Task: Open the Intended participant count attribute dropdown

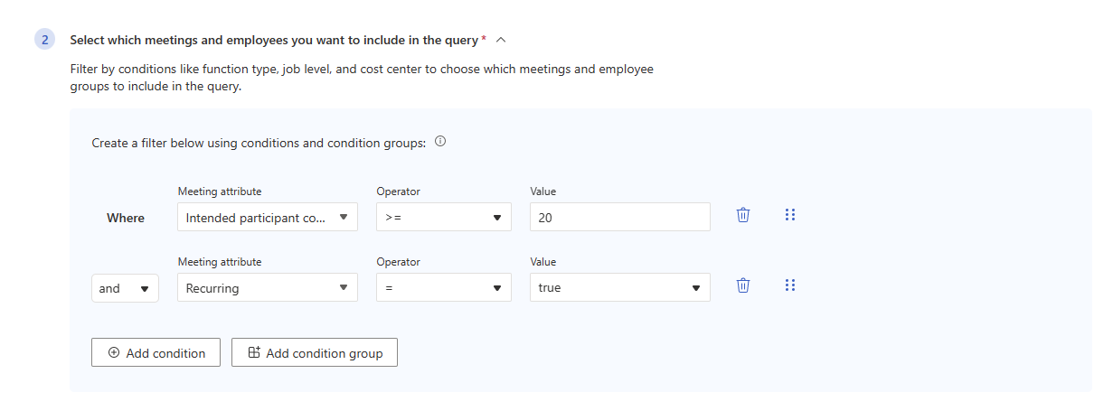Action: pyautogui.click(x=267, y=217)
